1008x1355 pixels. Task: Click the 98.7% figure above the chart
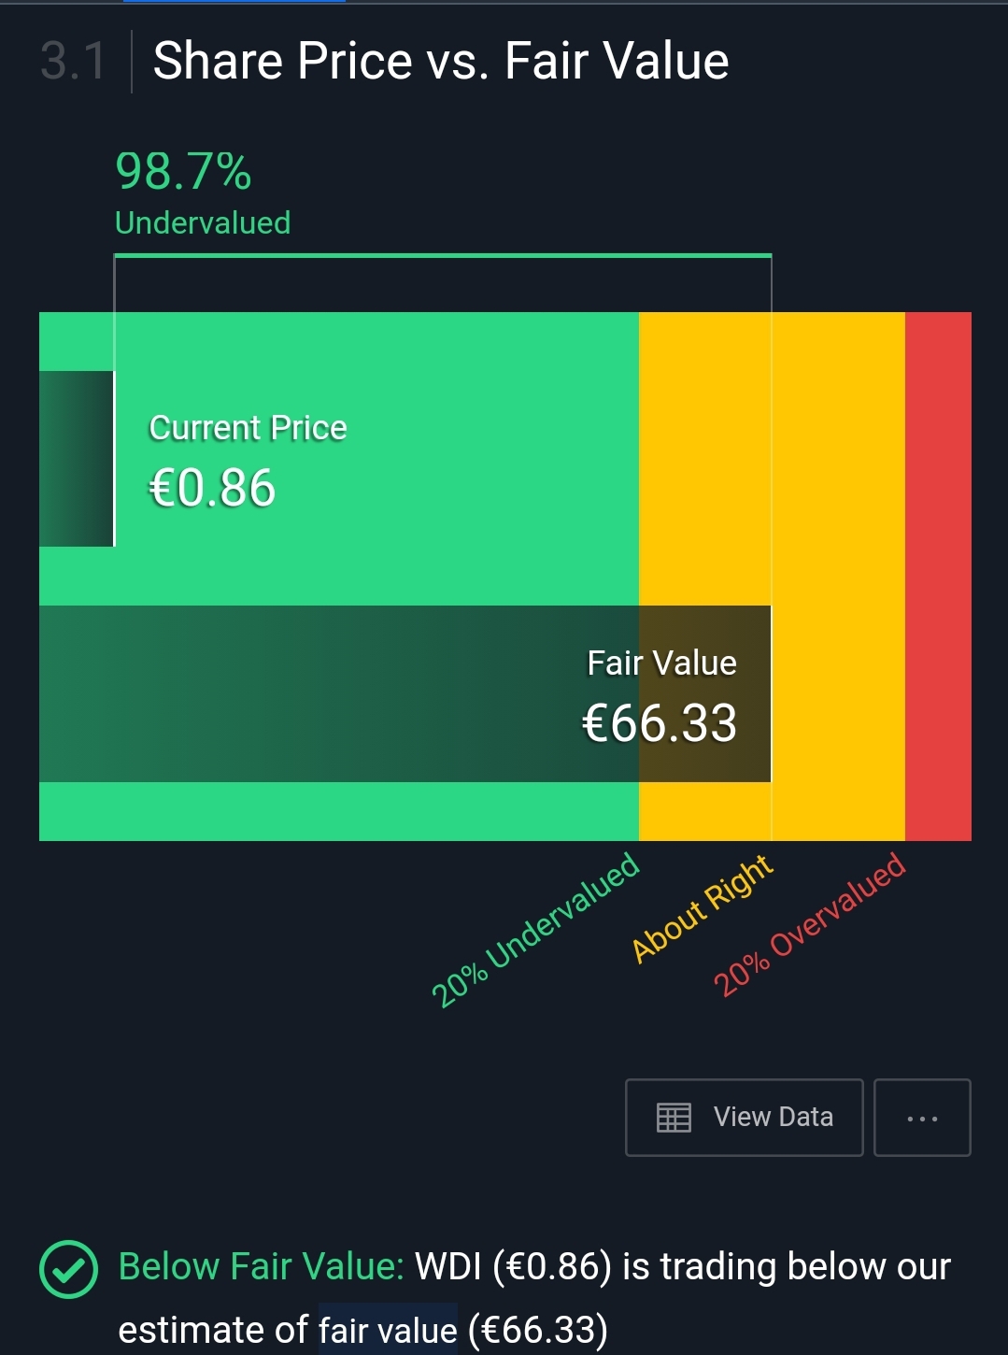click(183, 172)
